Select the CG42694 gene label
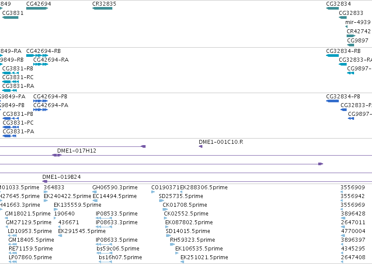The width and height of the screenshot is (372, 264). [x=38, y=4]
